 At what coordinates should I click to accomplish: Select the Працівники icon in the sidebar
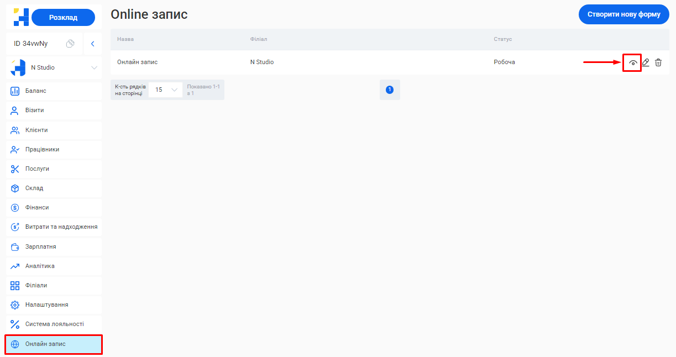click(15, 150)
